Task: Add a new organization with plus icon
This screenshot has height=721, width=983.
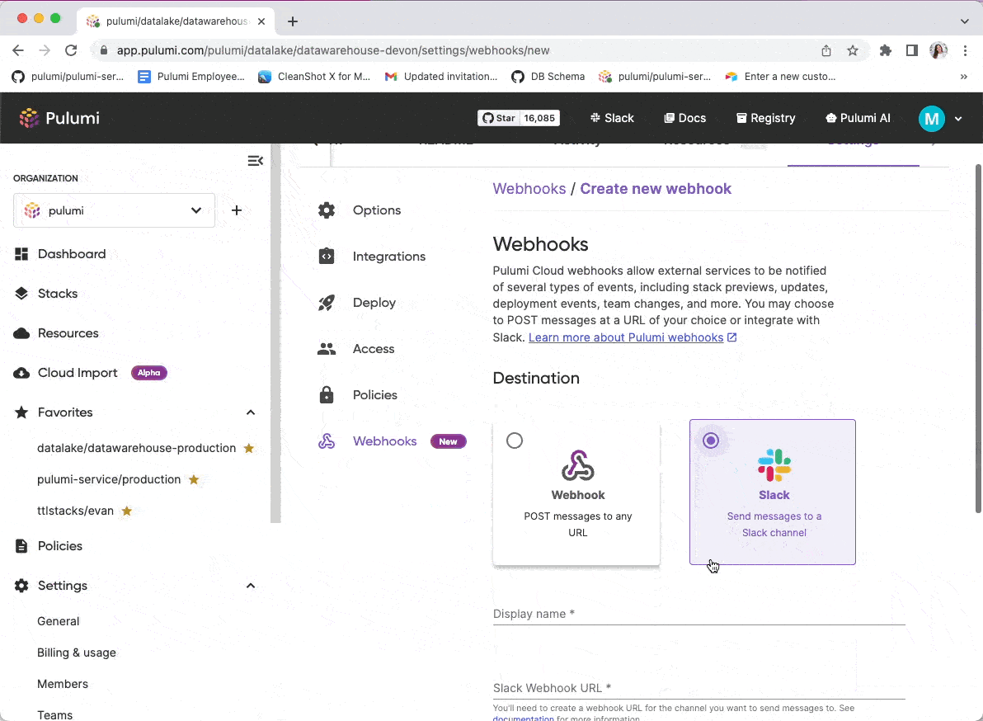Action: (237, 210)
